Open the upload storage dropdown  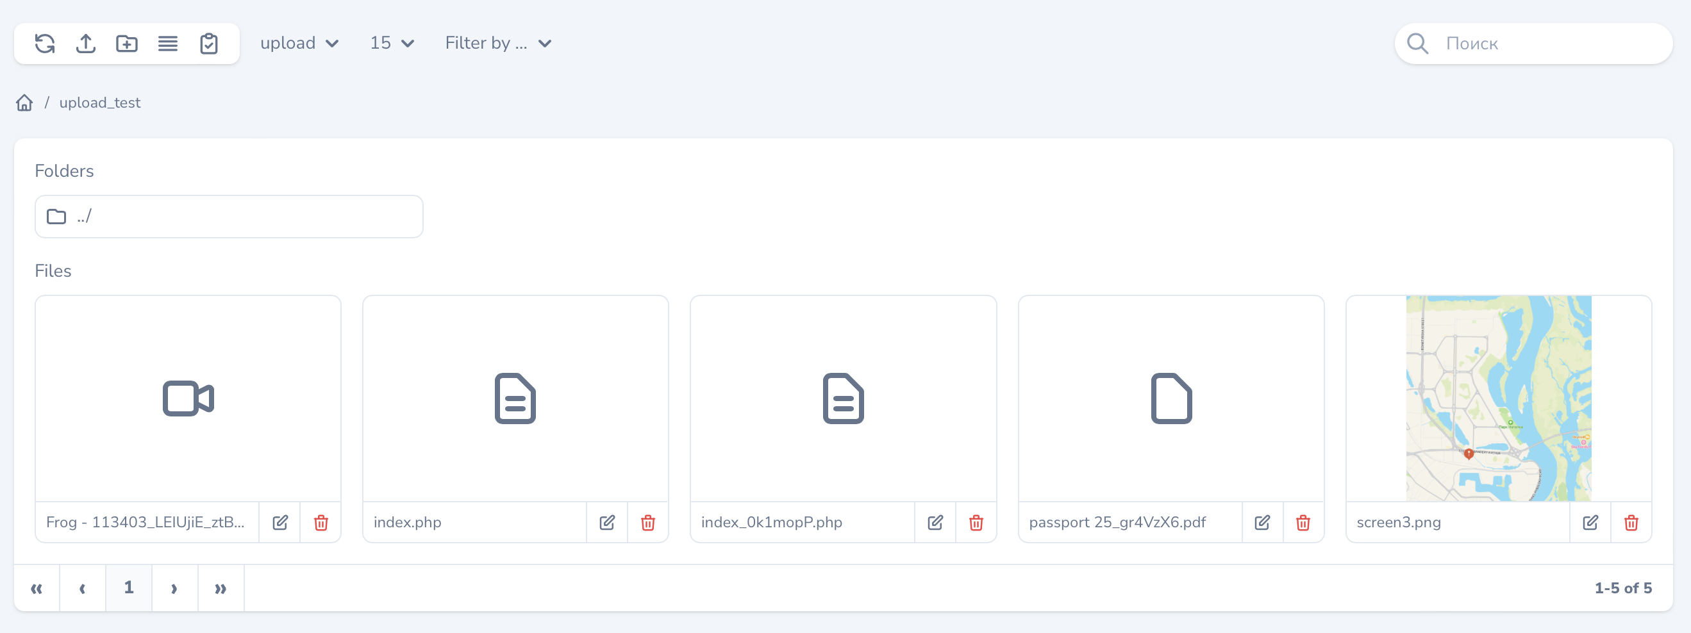(299, 44)
